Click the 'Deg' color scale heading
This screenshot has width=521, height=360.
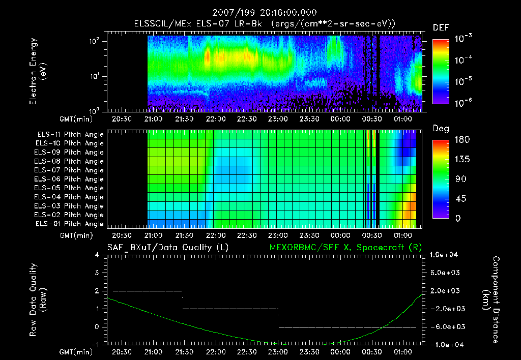[441, 129]
